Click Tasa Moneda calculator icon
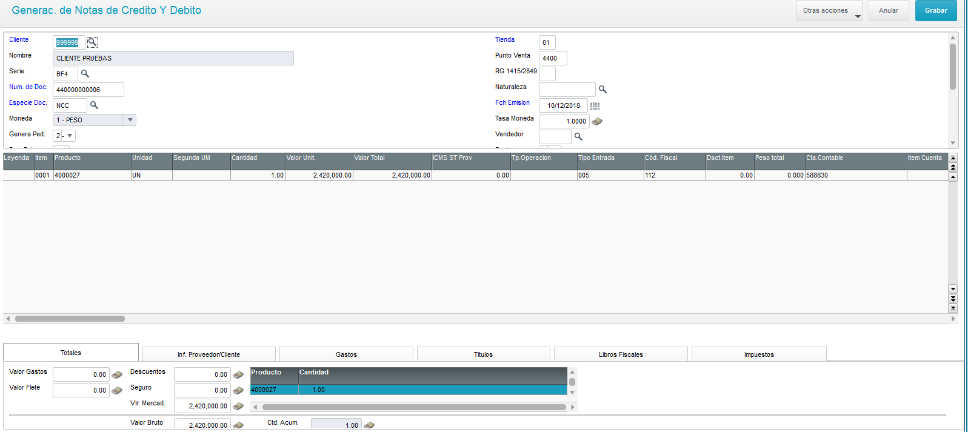This screenshot has height=432, width=968. coord(597,121)
